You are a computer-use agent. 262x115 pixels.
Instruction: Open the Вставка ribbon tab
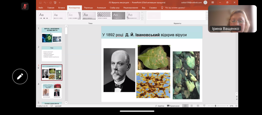click(62, 8)
